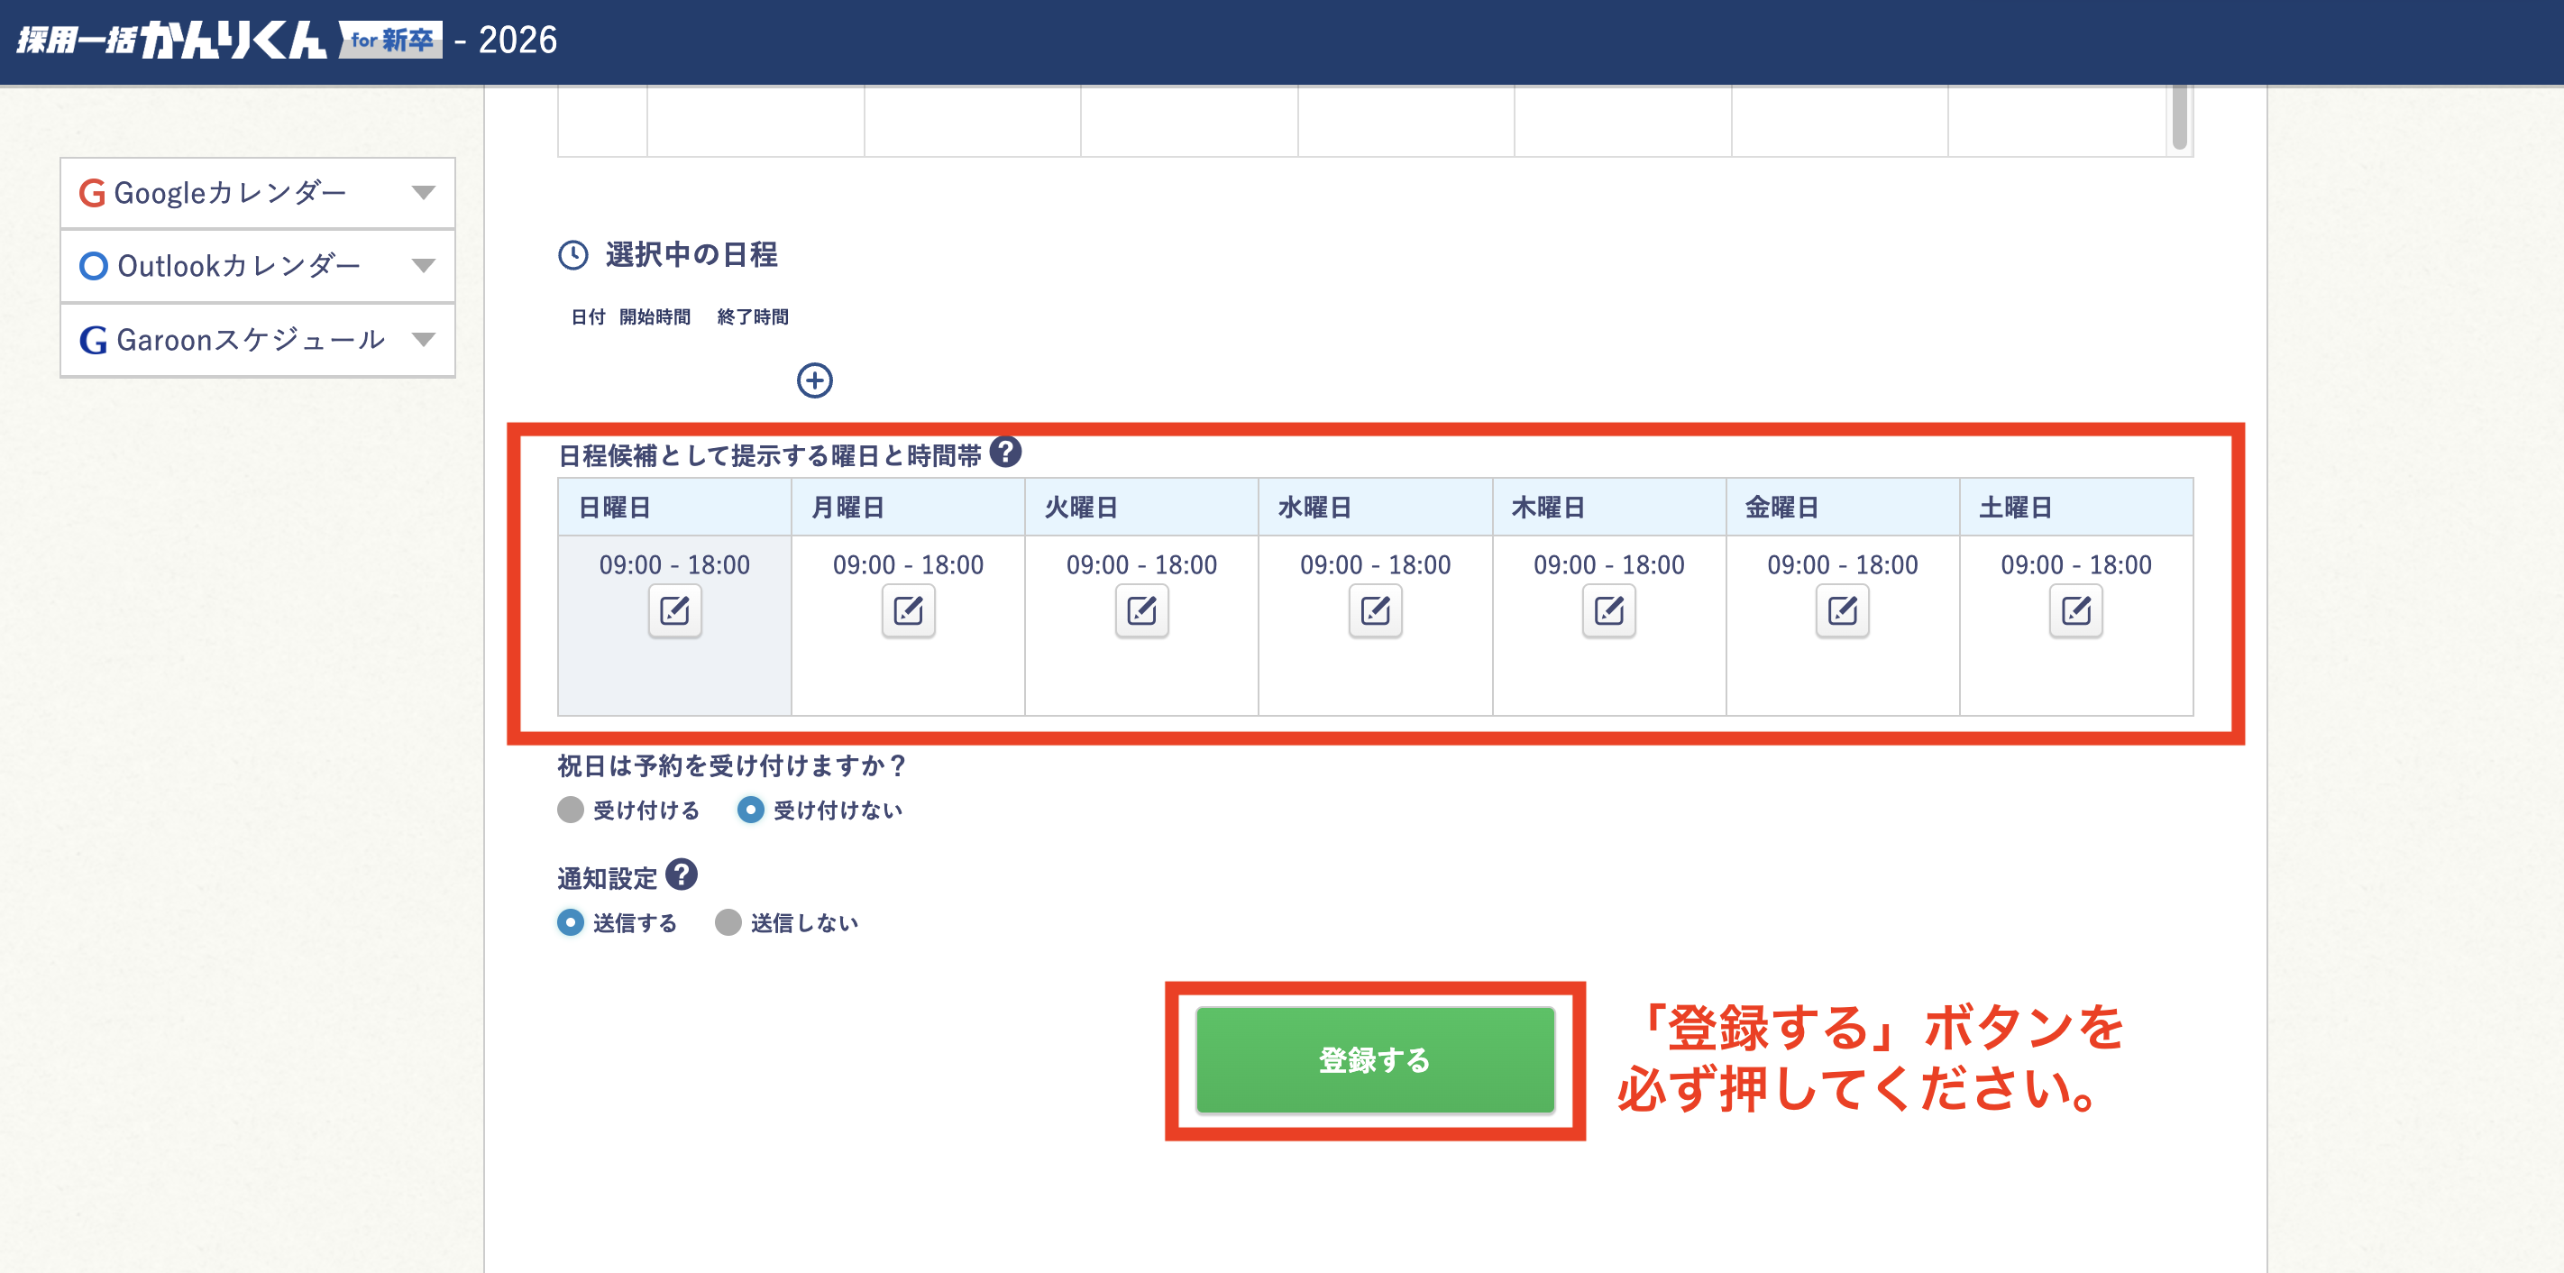Edit Tuesday's 09:00-18:00 time slot
Image resolution: width=2564 pixels, height=1273 pixels.
(1140, 612)
